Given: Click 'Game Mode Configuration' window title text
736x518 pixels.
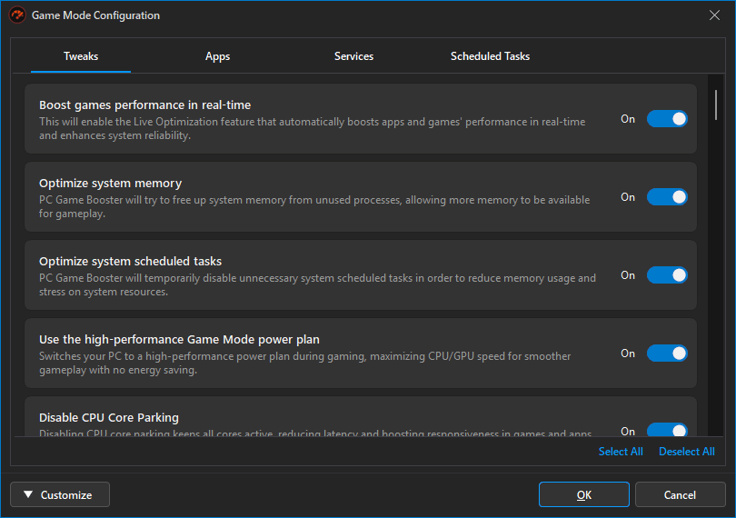Looking at the screenshot, I should click(95, 15).
